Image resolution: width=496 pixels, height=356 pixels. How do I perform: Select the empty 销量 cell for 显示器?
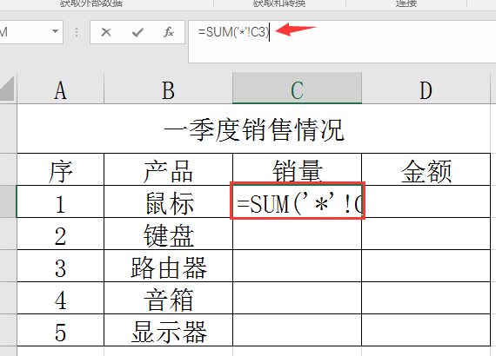pos(297,331)
